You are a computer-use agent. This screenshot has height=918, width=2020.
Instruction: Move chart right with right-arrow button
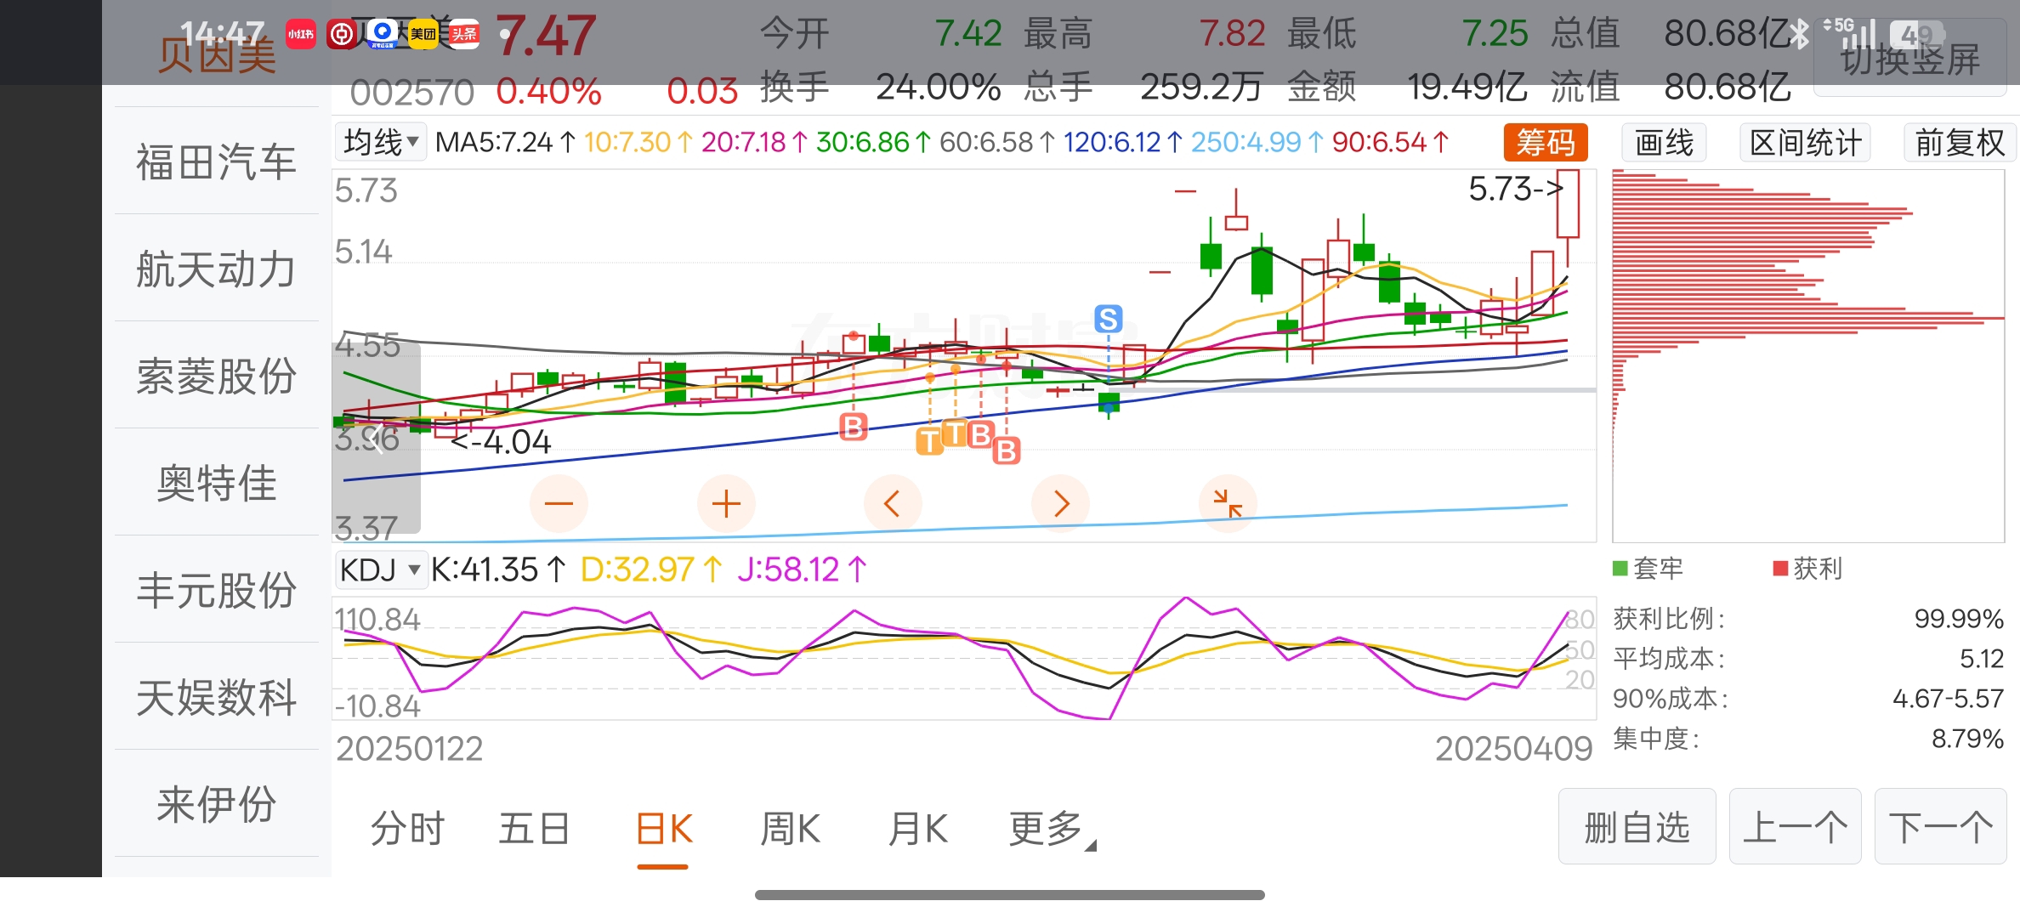click(x=1060, y=504)
